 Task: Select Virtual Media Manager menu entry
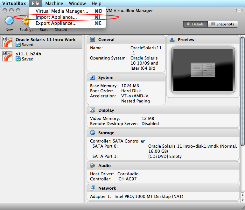coord(67,11)
